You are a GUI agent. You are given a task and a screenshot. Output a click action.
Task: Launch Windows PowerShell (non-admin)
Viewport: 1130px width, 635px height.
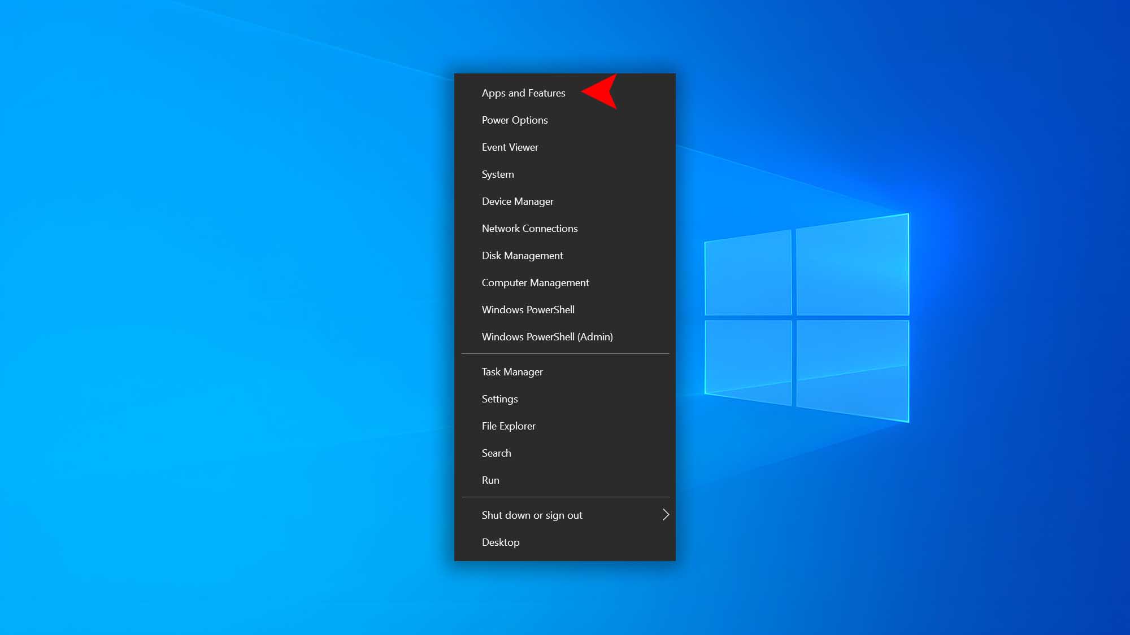(x=564, y=310)
